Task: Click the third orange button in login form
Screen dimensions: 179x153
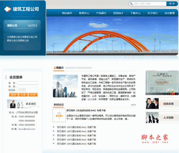Action: click(33, 95)
